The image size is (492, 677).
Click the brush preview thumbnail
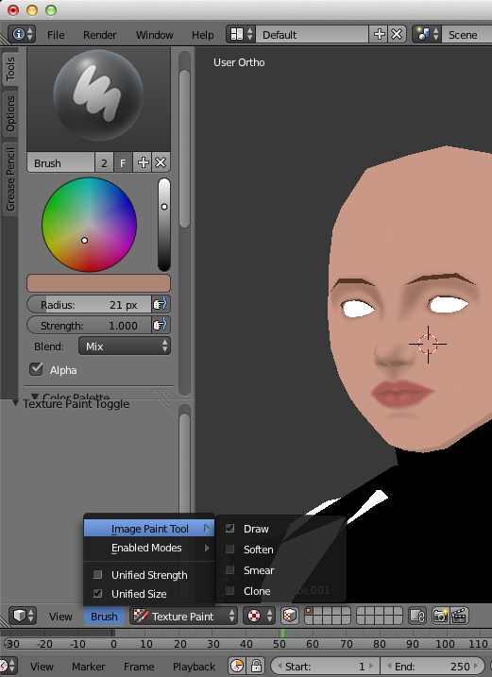pyautogui.click(x=98, y=95)
